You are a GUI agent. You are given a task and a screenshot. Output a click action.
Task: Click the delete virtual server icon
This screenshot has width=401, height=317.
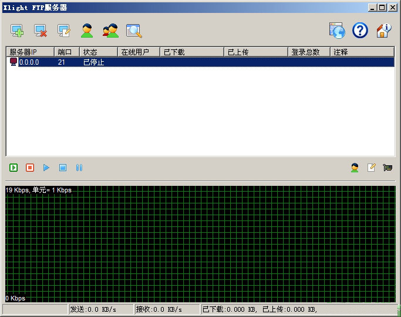tap(41, 31)
